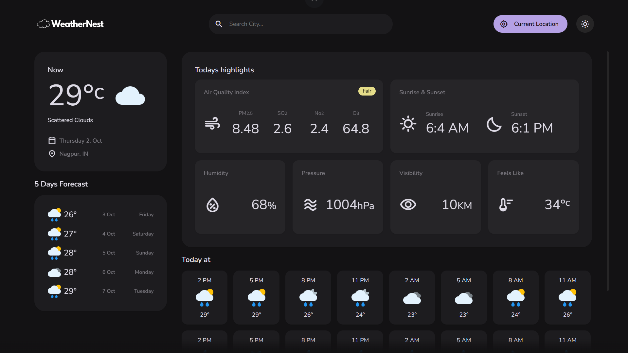Viewport: 628px width, 353px height.
Task: Click the Current Location button
Action: coord(530,24)
